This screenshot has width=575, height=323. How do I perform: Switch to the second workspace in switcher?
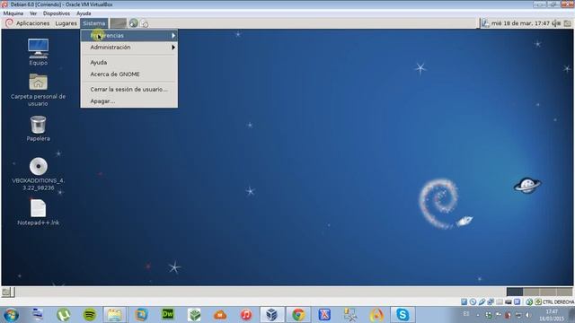click(531, 292)
